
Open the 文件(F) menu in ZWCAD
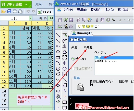(x=68, y=10)
